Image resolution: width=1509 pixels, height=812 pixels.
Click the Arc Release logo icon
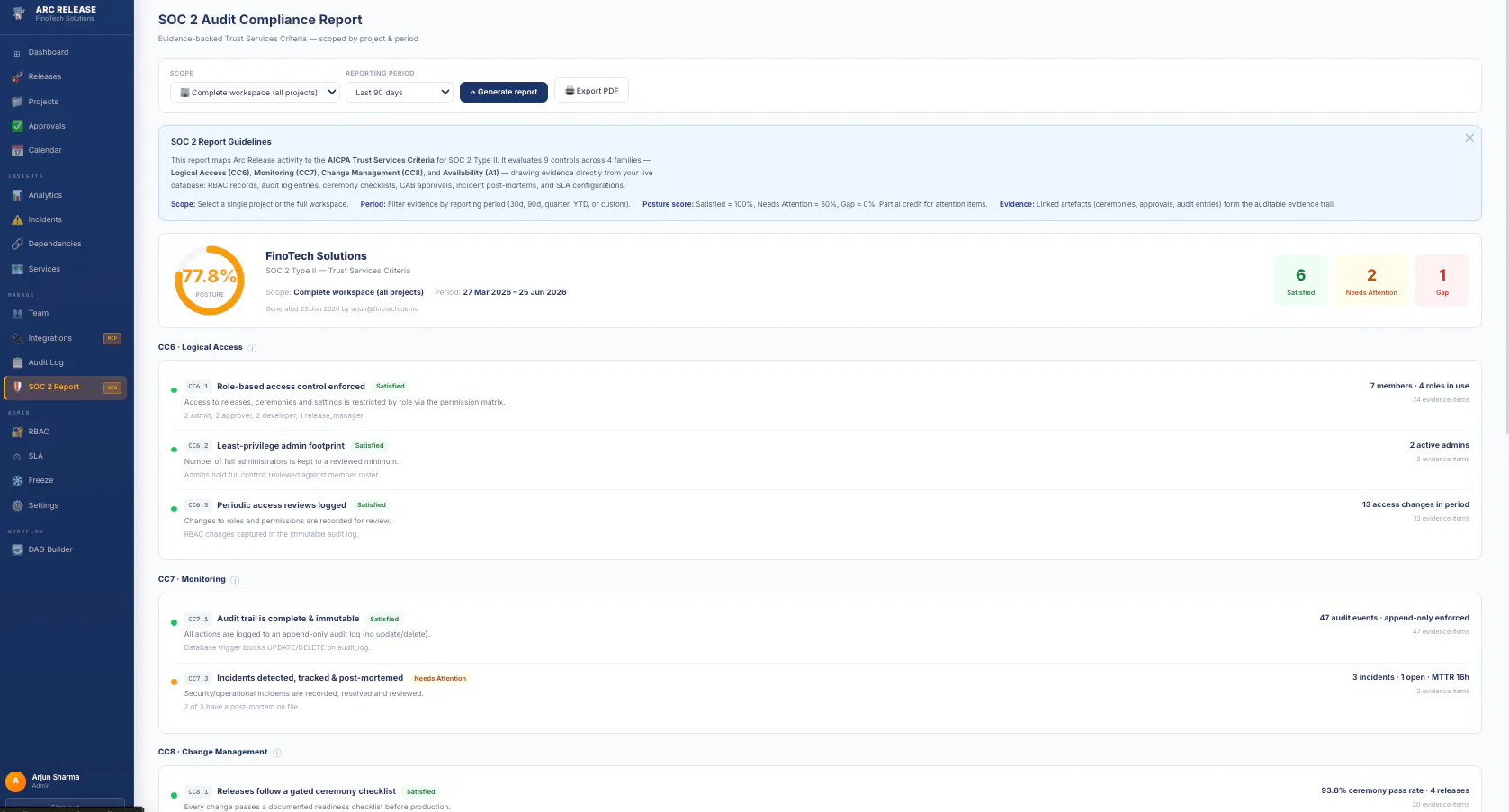(18, 13)
